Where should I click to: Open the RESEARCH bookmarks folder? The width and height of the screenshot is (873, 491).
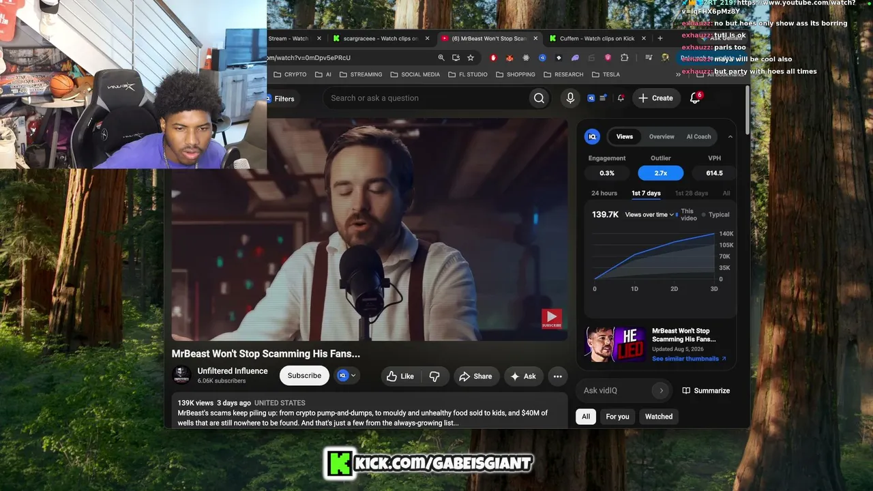[563, 74]
